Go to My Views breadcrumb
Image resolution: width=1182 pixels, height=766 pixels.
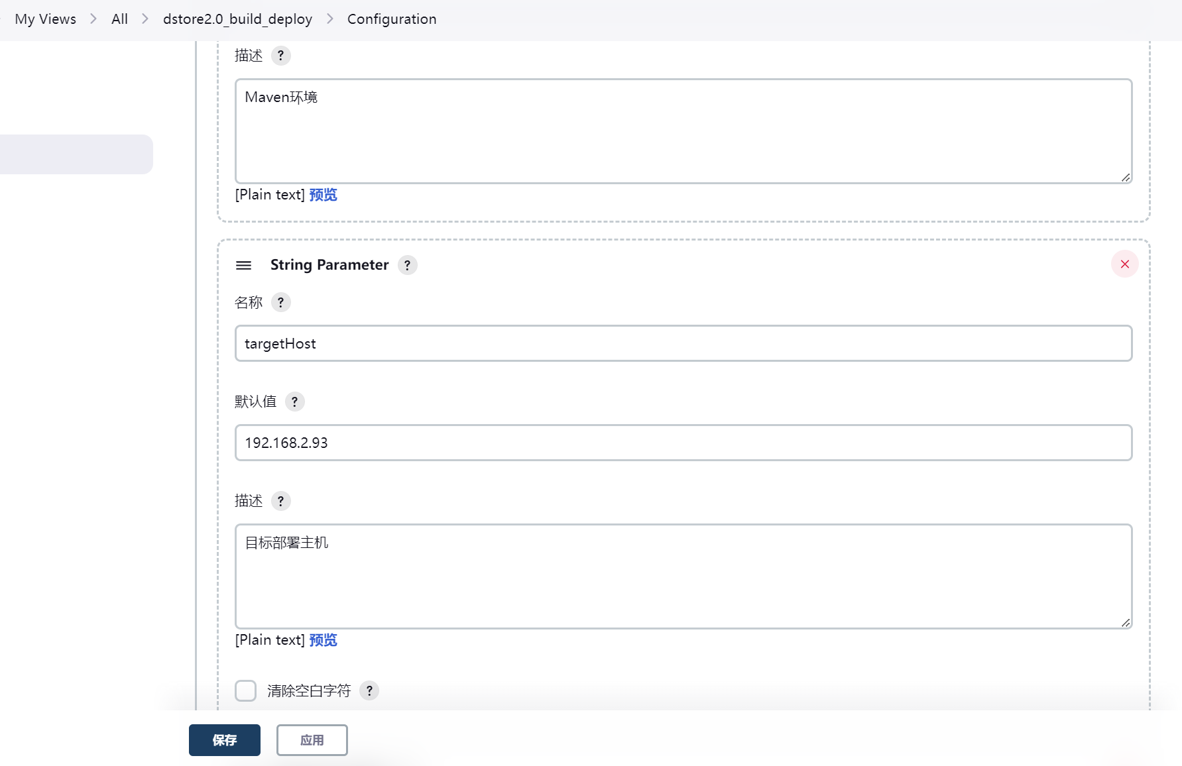(x=46, y=19)
